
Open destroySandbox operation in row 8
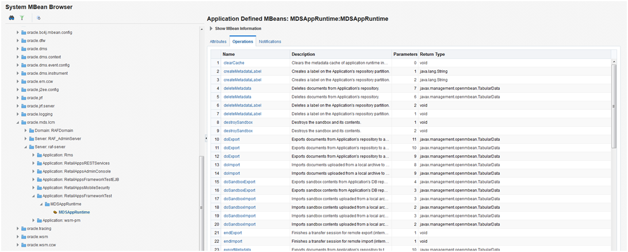(x=238, y=122)
